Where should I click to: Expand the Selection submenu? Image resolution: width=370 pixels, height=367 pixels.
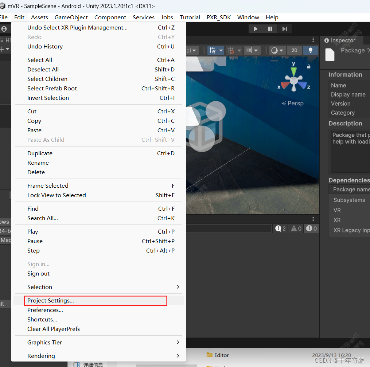pos(98,287)
